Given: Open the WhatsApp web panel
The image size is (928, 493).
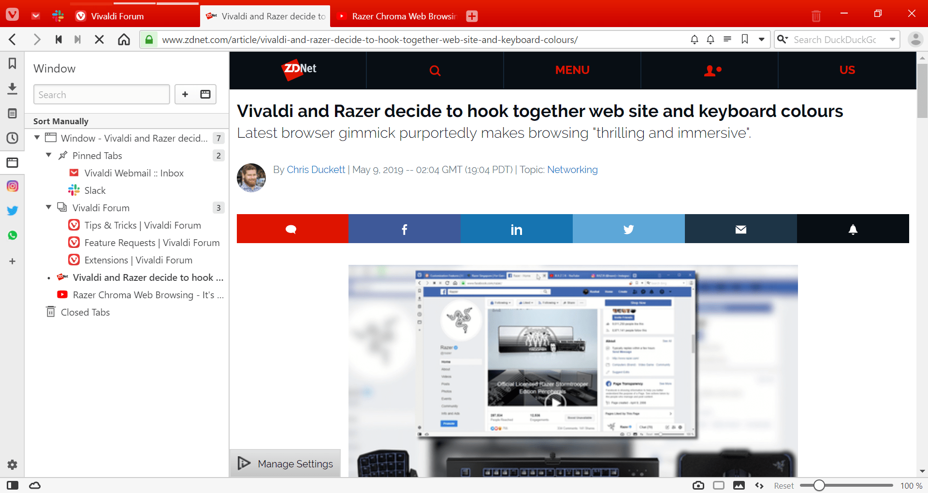Looking at the screenshot, I should [13, 235].
